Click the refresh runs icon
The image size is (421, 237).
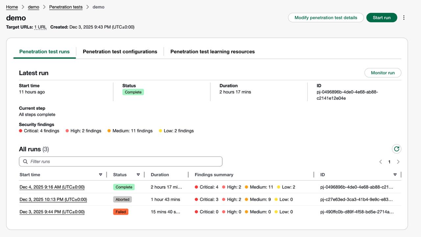[396, 149]
